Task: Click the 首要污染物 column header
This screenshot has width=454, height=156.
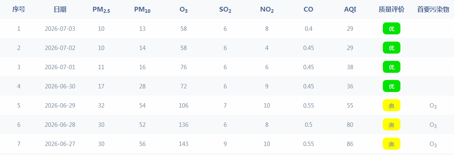Action: point(433,10)
